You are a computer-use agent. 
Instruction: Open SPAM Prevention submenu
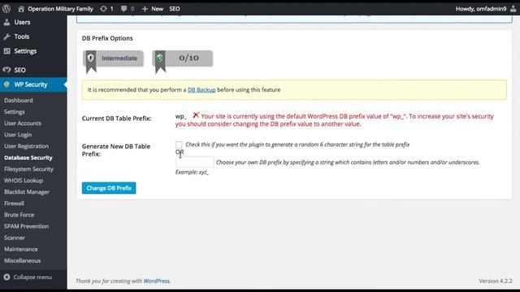coord(26,226)
